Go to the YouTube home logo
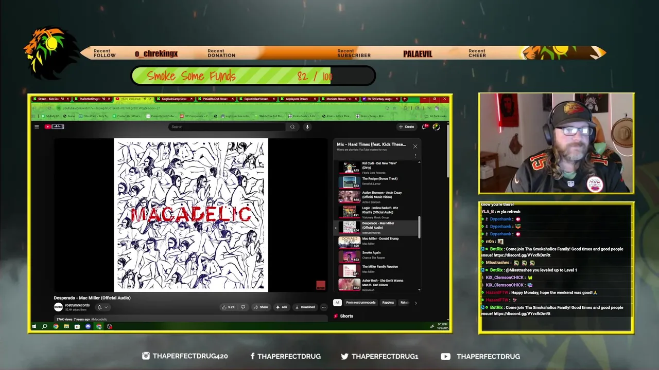 (x=54, y=127)
